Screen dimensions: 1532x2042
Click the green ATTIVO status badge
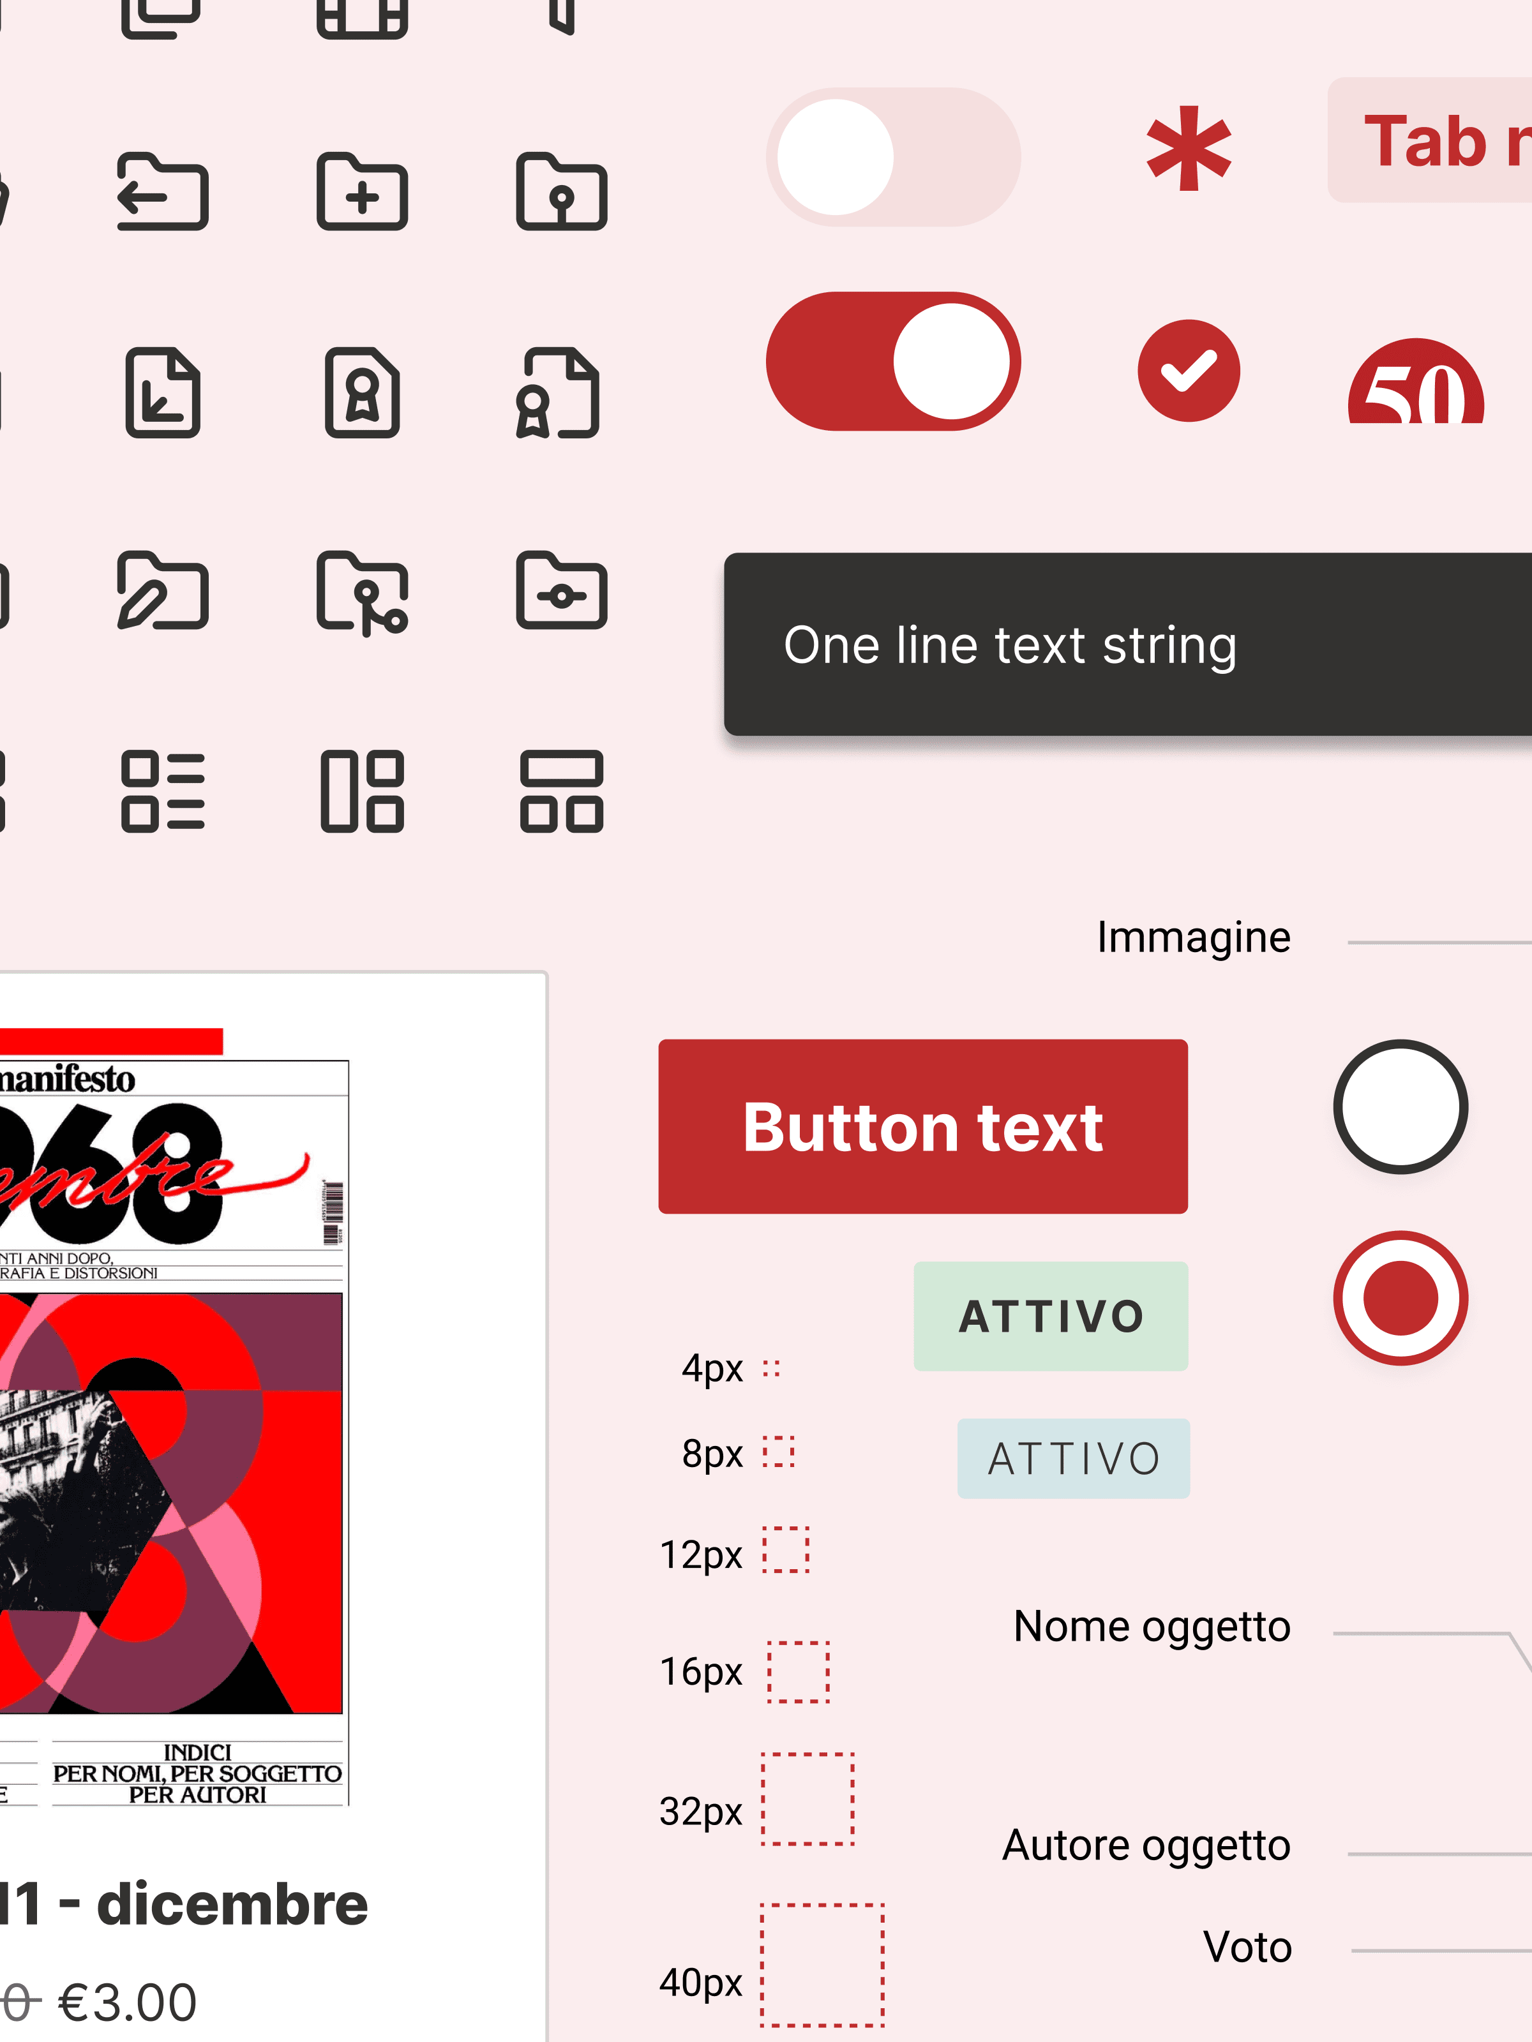tap(1051, 1316)
